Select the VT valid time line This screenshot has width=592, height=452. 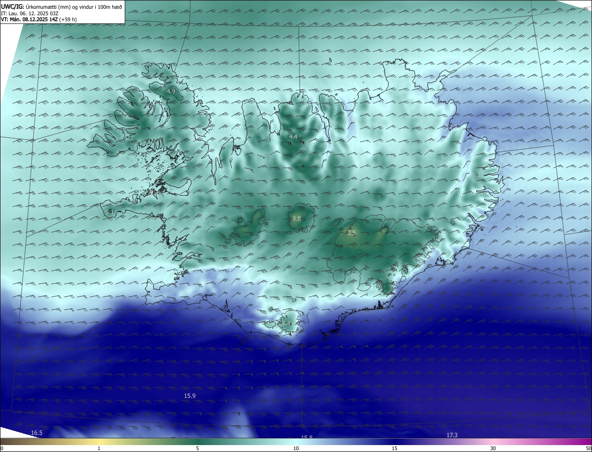[x=39, y=19]
